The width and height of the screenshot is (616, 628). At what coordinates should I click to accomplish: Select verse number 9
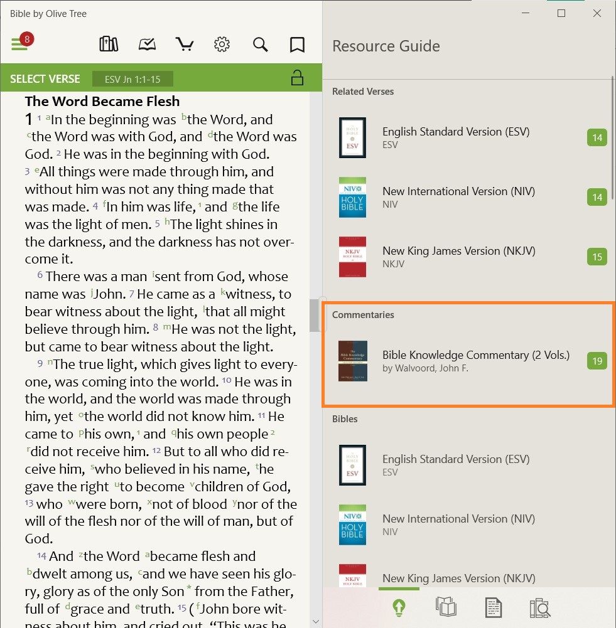pos(40,363)
